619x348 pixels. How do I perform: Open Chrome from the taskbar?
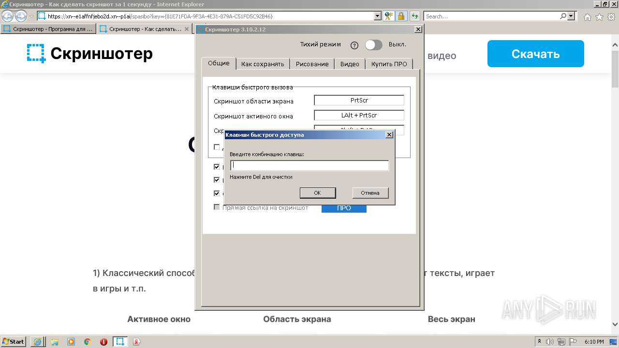87,342
